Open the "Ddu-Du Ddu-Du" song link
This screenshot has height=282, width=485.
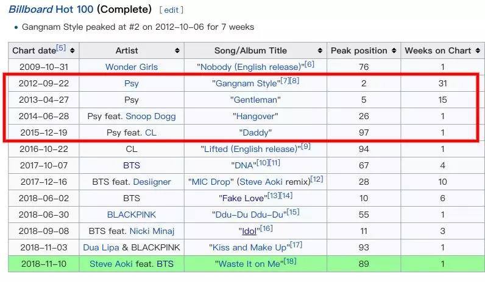point(248,215)
